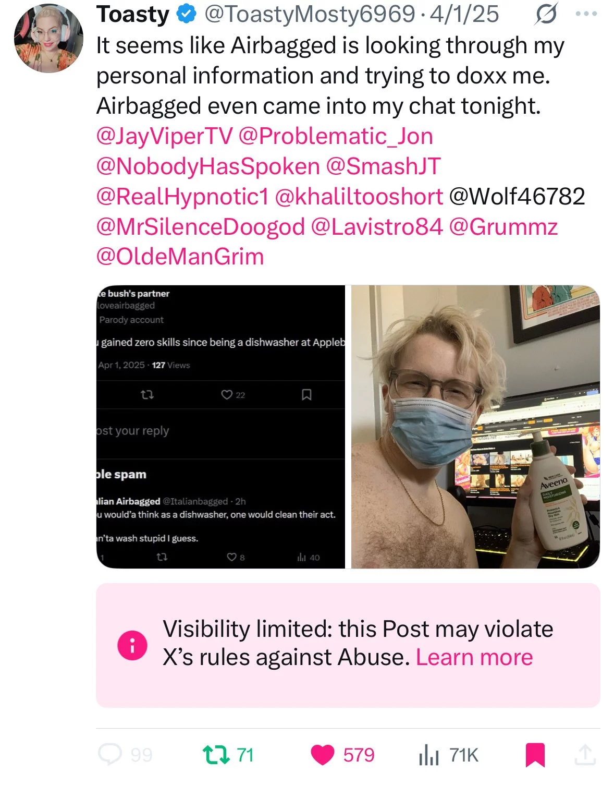This screenshot has height=785, width=614.
Task: Tap the reply speech bubble icon
Action: [x=110, y=754]
